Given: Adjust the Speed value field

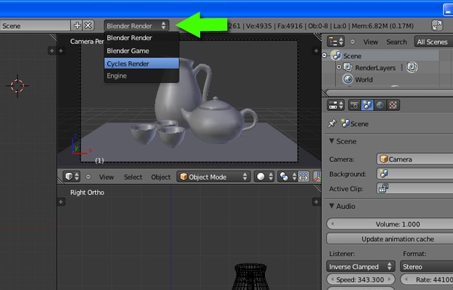Looking at the screenshot, I should (361, 279).
